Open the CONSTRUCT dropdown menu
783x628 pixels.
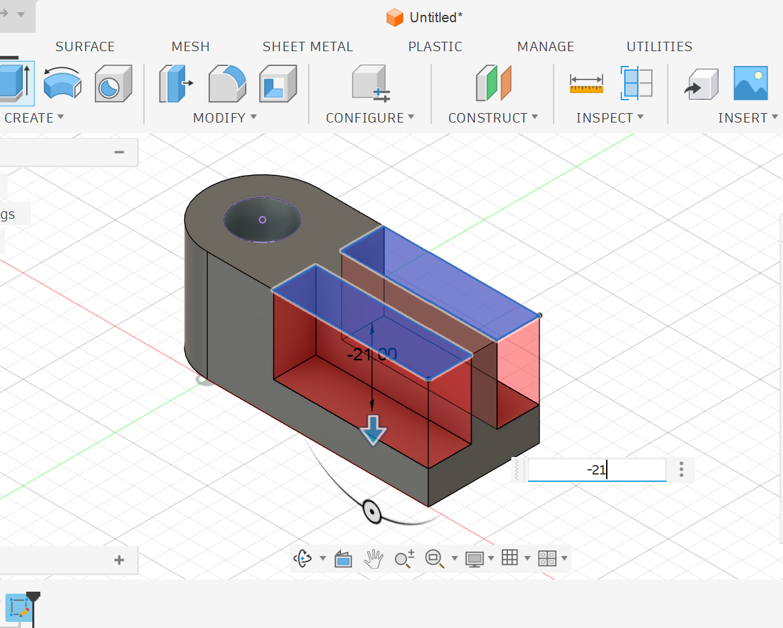pos(493,118)
